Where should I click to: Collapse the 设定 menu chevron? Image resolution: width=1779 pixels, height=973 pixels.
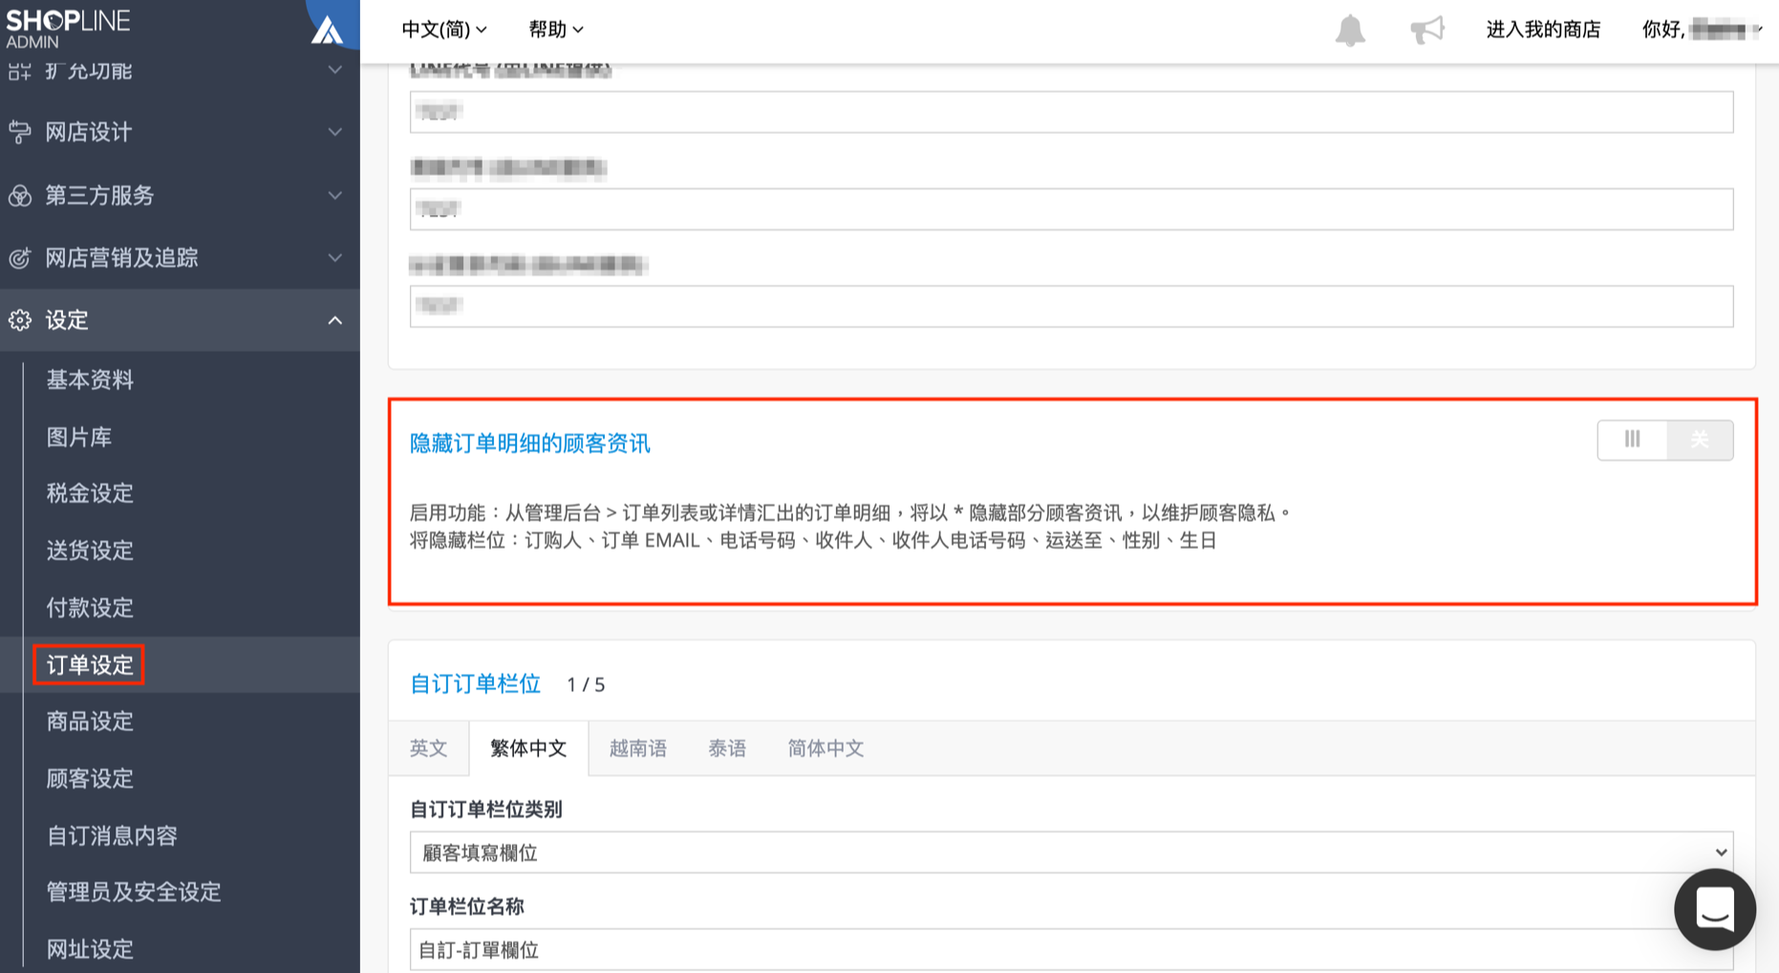(x=334, y=320)
